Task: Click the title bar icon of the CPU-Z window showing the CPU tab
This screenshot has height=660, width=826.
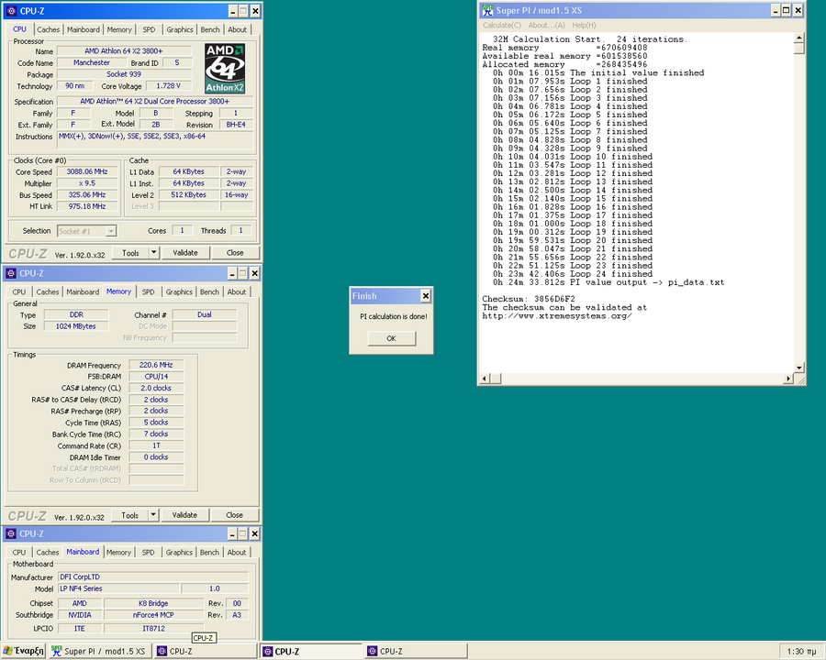Action: pyautogui.click(x=11, y=10)
